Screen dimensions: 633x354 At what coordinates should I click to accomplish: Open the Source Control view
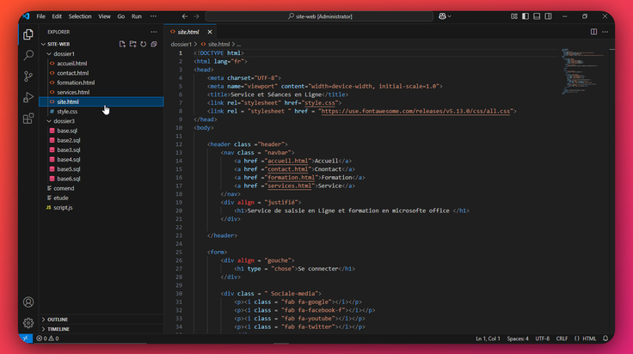click(28, 76)
